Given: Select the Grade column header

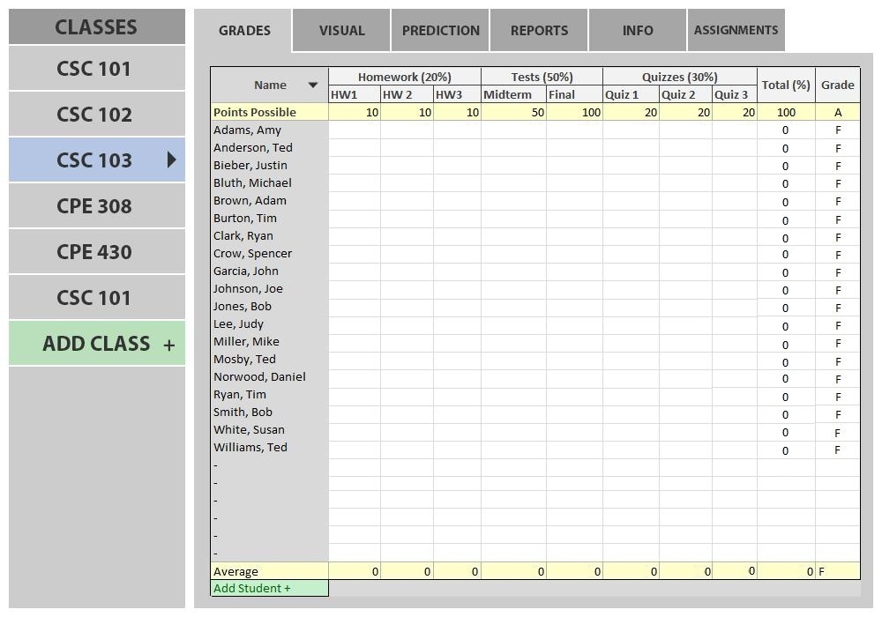Looking at the screenshot, I should (x=837, y=85).
